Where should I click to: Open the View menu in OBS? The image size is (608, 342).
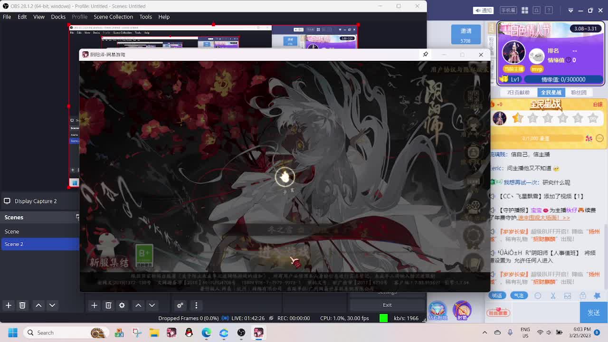39,17
